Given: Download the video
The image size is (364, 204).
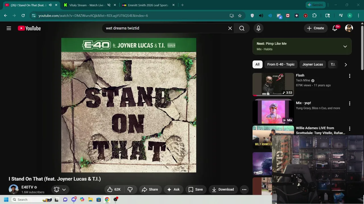Looking at the screenshot, I should tap(223, 190).
